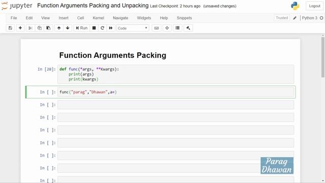325x183 pixels.
Task: Restart kernel and rerun whole notebook
Action: coord(111,28)
